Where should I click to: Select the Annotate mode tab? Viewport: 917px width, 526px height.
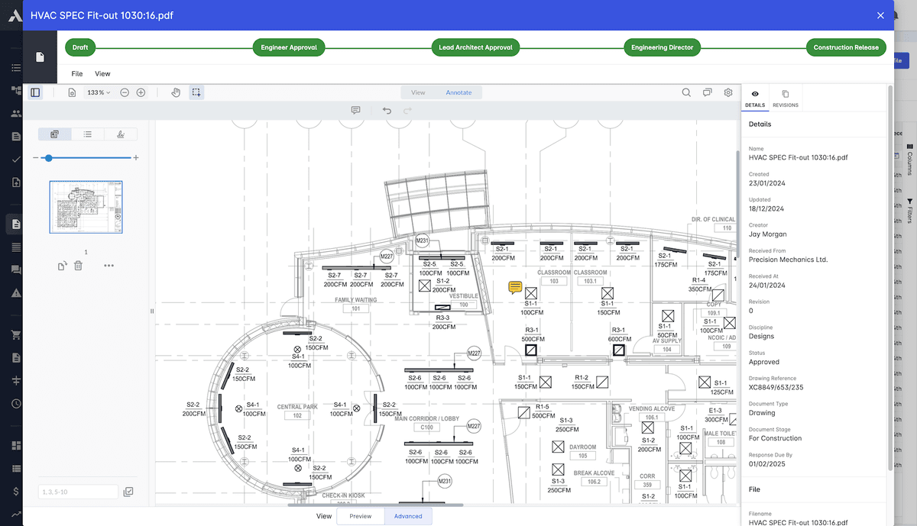(x=458, y=92)
